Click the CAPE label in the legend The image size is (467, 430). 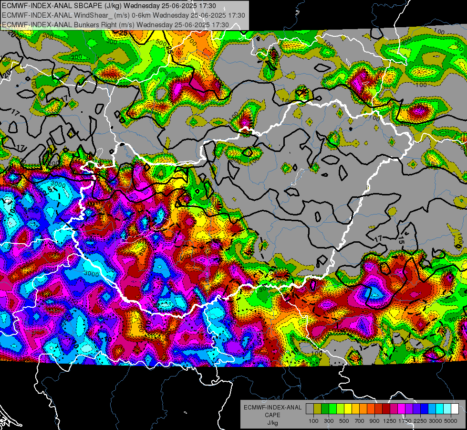[x=272, y=415]
